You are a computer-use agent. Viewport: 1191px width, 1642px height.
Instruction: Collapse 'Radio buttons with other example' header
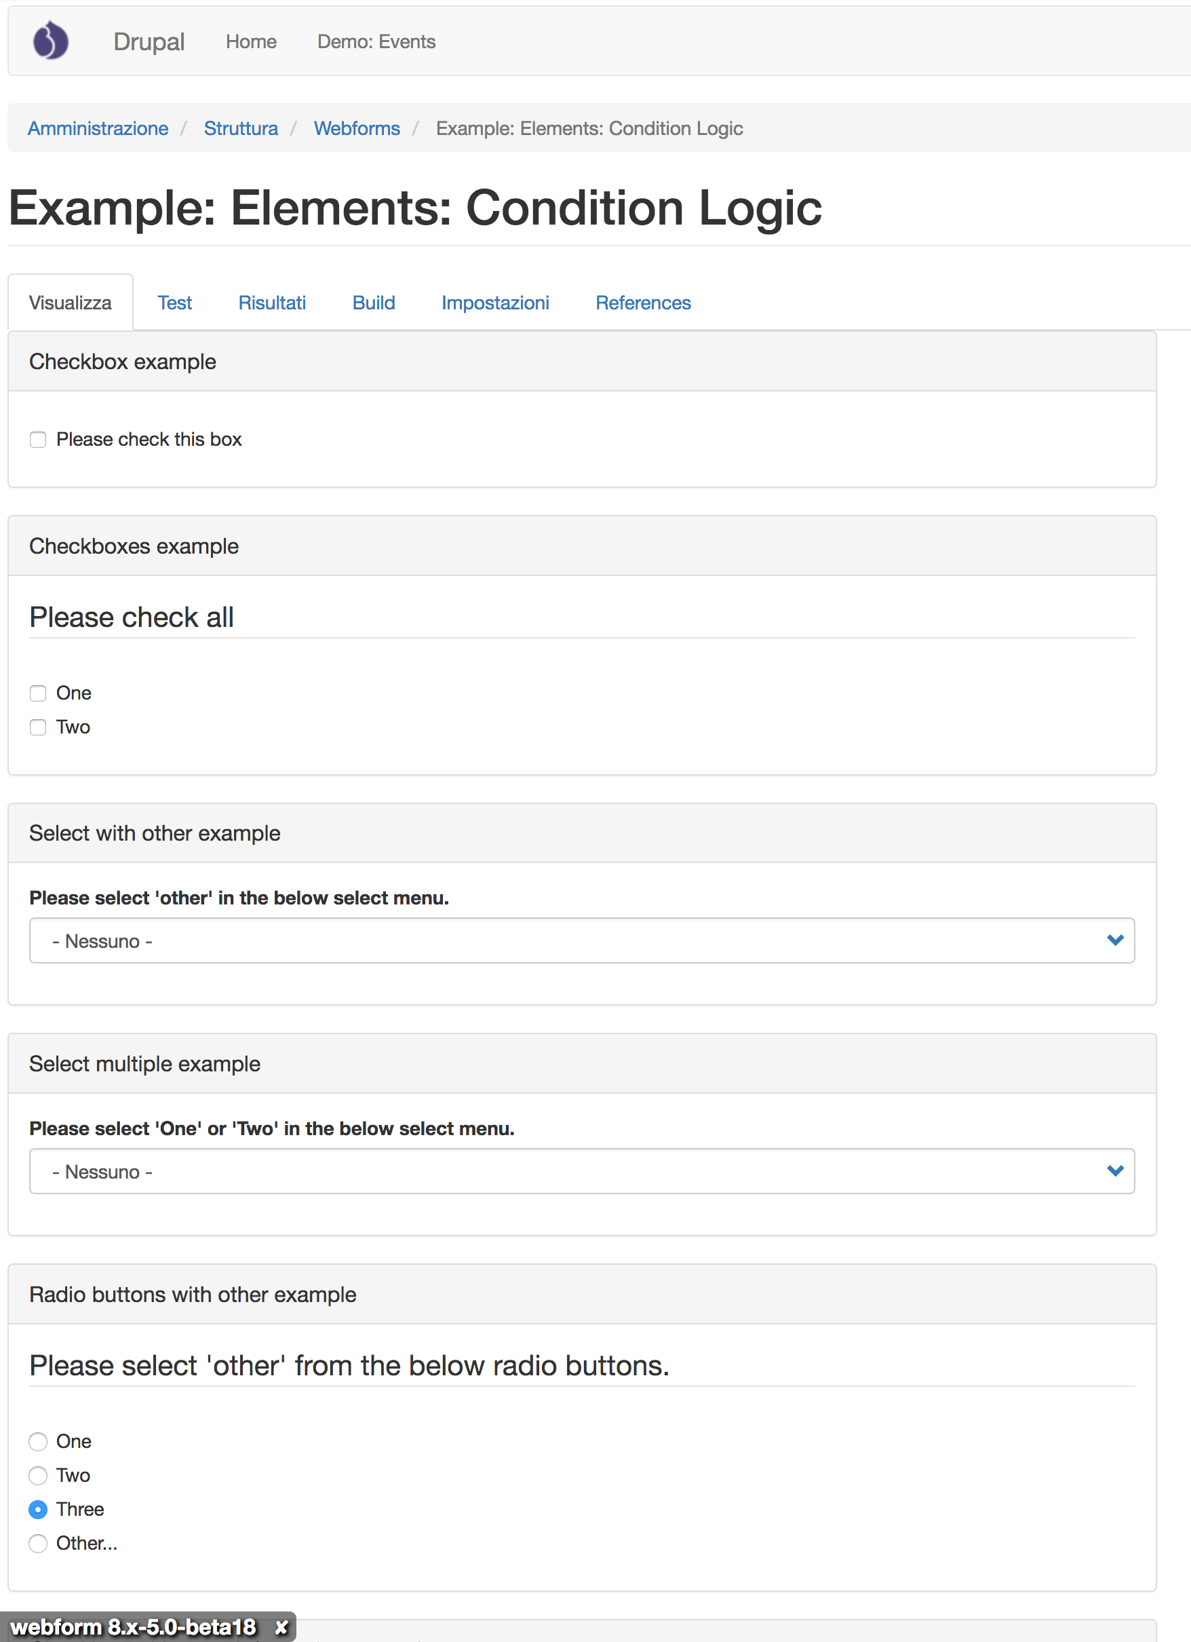(582, 1295)
